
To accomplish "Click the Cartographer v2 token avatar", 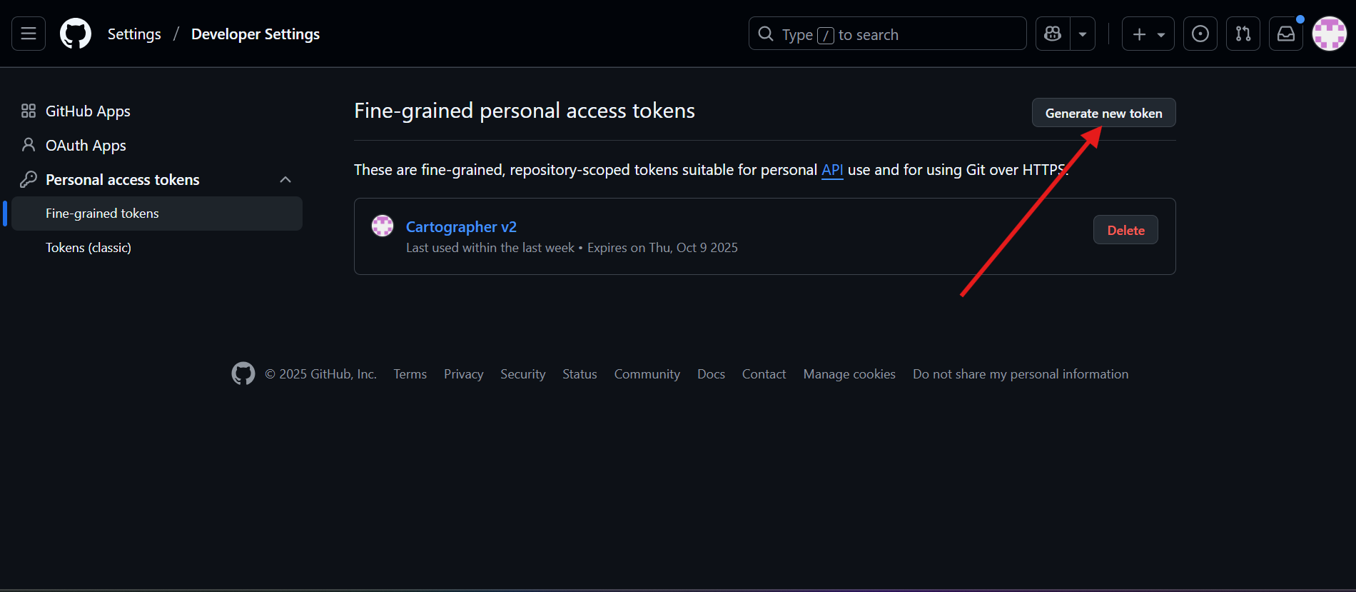I will point(383,226).
